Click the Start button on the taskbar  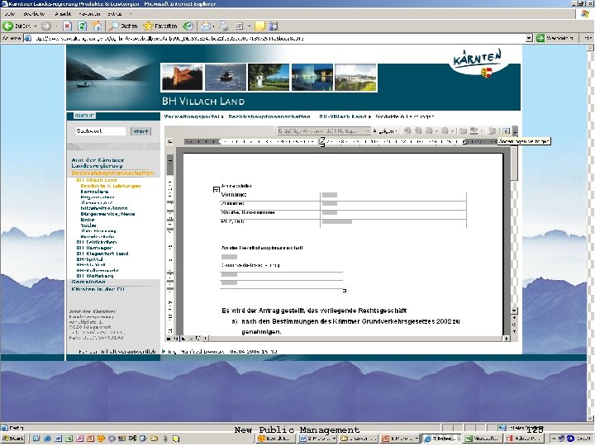(x=13, y=439)
